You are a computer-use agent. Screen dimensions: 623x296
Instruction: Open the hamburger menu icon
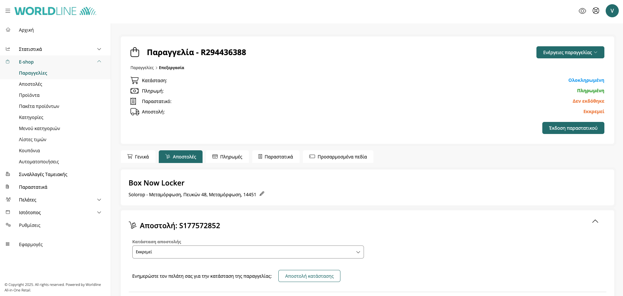click(8, 11)
